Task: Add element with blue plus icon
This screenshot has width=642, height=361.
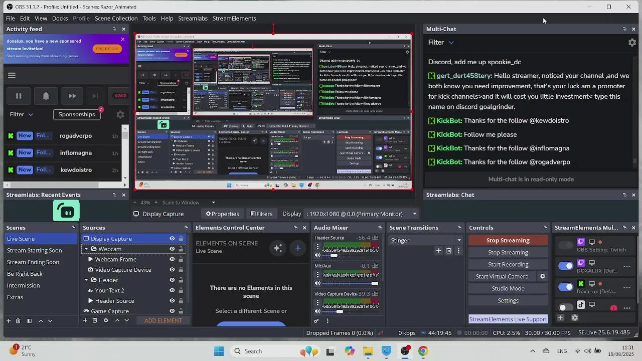Action: pos(298,248)
